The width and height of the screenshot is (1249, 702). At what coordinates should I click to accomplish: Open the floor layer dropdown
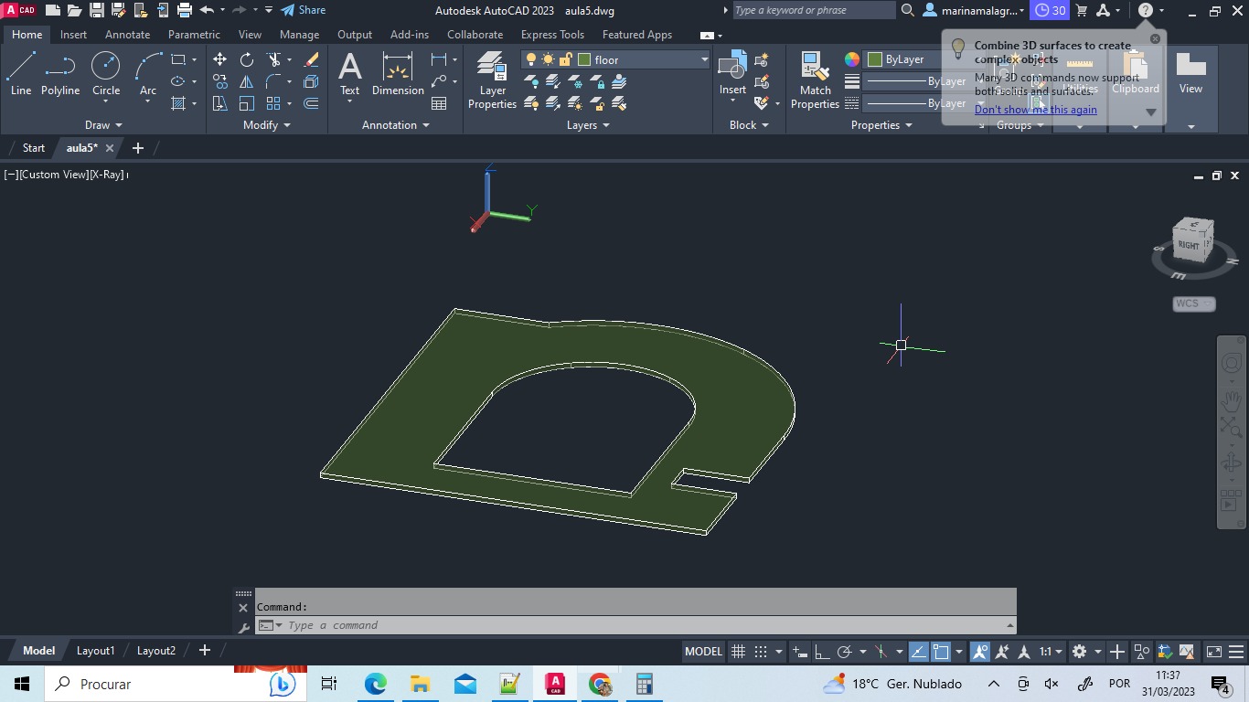click(704, 59)
